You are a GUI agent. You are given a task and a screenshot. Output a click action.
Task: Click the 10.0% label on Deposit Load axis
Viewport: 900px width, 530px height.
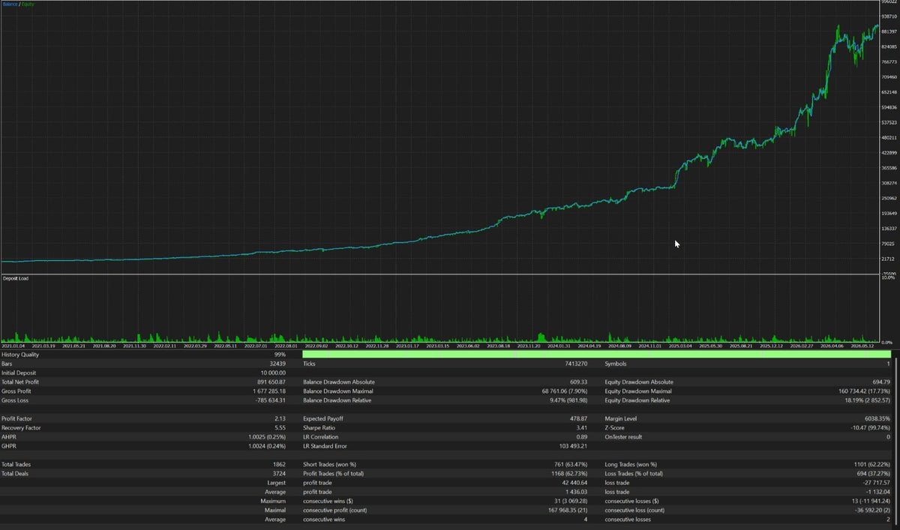tap(888, 278)
